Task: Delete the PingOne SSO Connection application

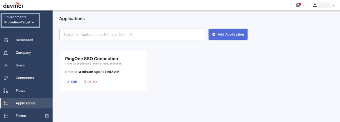Action: 90,82
